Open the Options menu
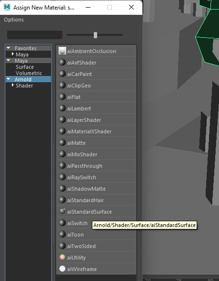Image resolution: width=219 pixels, height=281 pixels. [14, 20]
